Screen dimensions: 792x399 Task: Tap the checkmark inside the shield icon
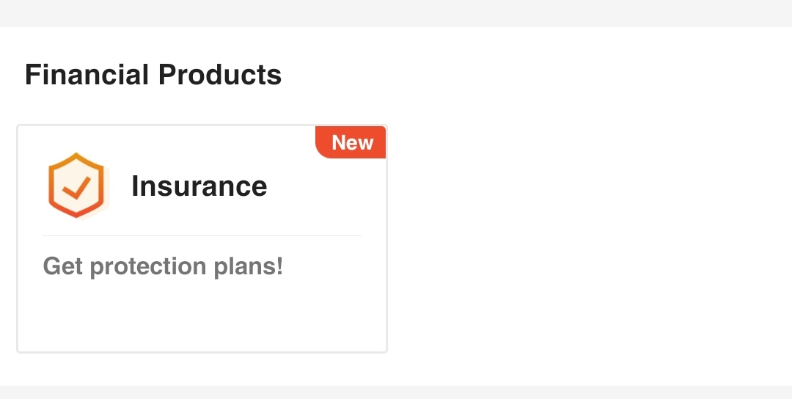click(76, 188)
